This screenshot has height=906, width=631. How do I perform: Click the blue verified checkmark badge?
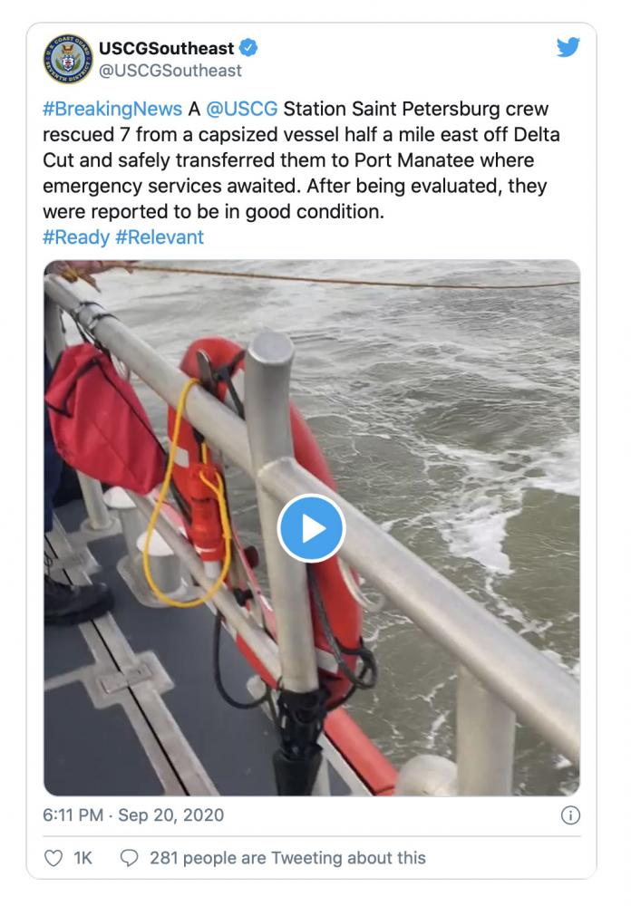[x=248, y=47]
